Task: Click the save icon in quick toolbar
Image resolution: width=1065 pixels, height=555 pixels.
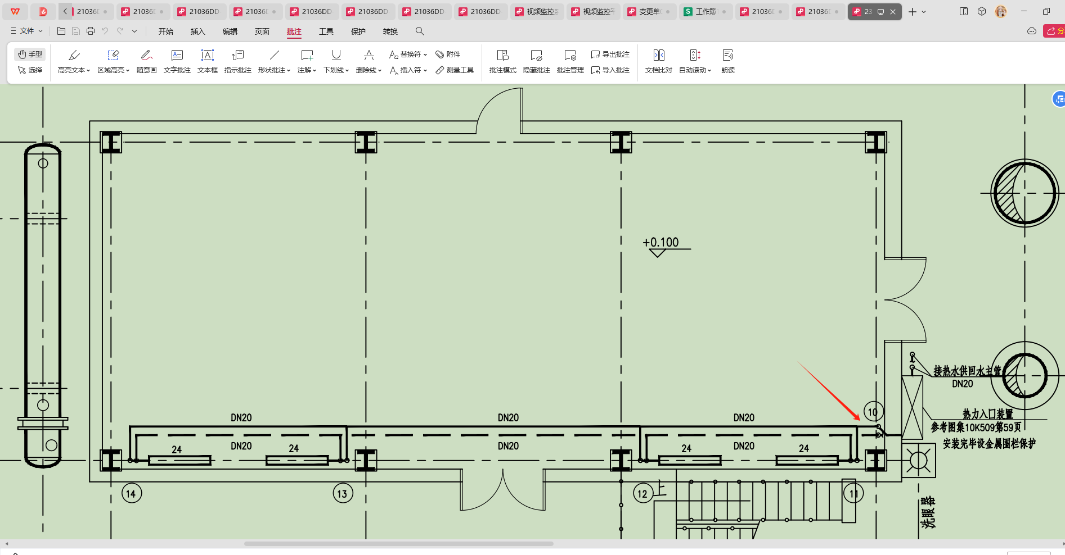Action: pyautogui.click(x=76, y=31)
